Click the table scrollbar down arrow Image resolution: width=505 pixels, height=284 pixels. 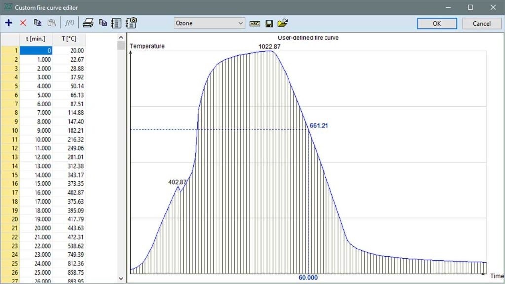click(x=121, y=279)
